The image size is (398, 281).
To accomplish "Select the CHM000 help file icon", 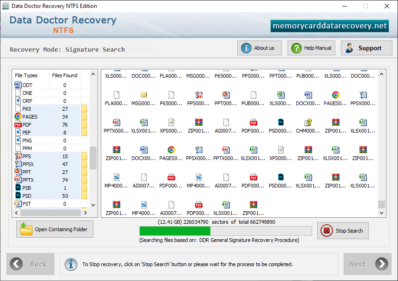I will click(x=308, y=122).
